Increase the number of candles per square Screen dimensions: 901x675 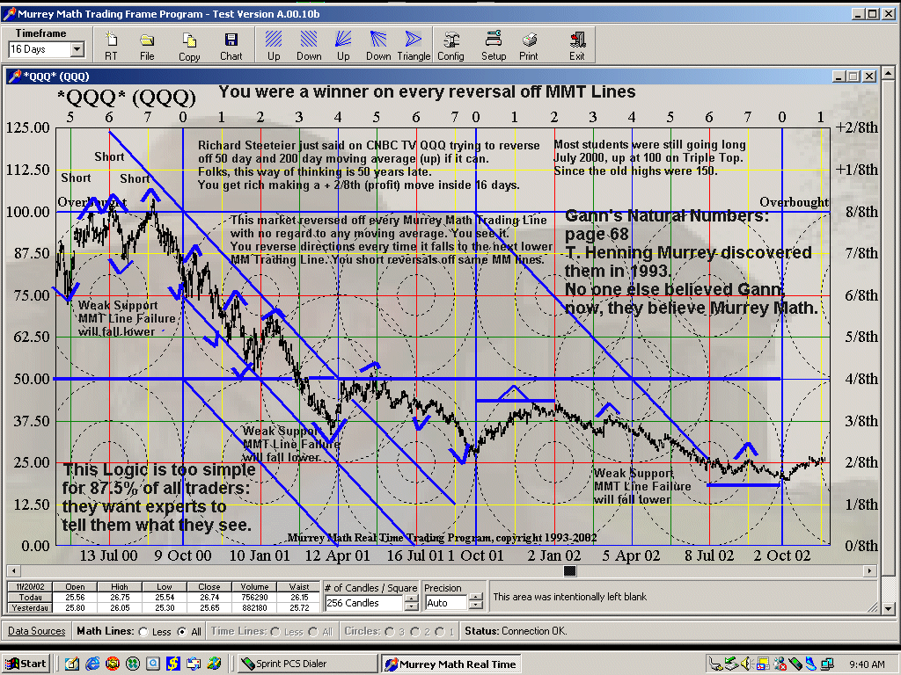coord(412,599)
